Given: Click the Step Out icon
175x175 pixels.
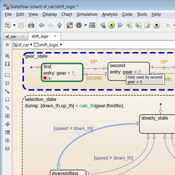Looking at the screenshot, I should 147,25.
